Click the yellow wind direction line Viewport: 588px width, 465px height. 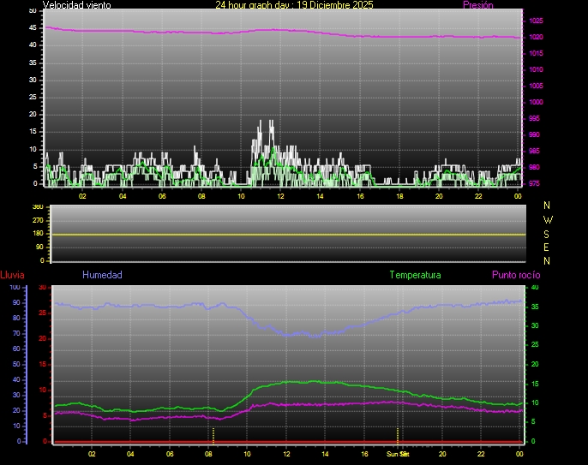288,234
